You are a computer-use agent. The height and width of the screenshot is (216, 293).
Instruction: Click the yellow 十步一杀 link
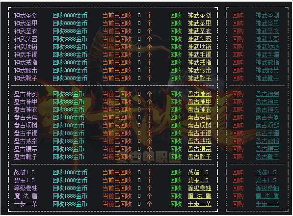point(200,204)
